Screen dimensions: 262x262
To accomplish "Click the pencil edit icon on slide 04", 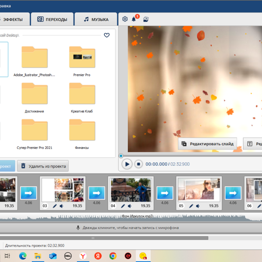I will coord(123,206).
